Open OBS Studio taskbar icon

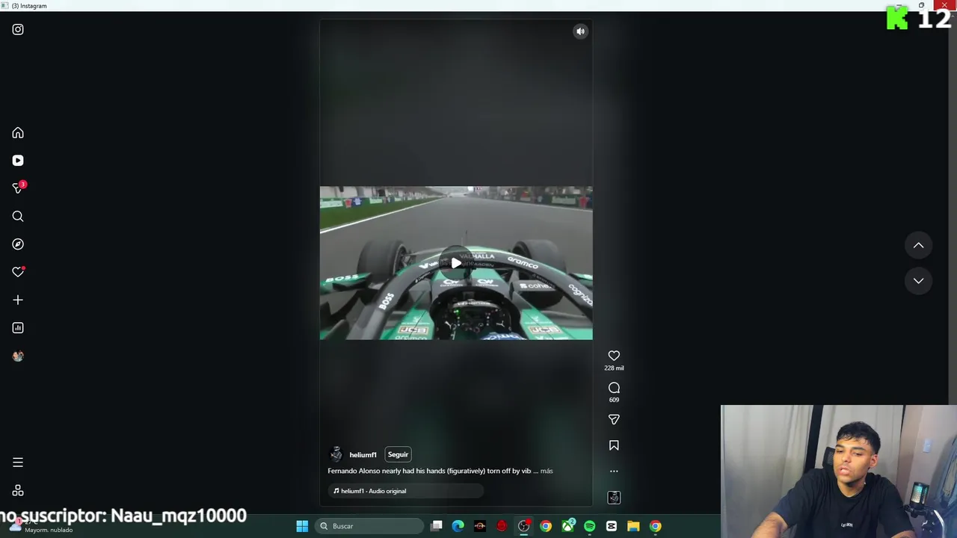coord(524,526)
